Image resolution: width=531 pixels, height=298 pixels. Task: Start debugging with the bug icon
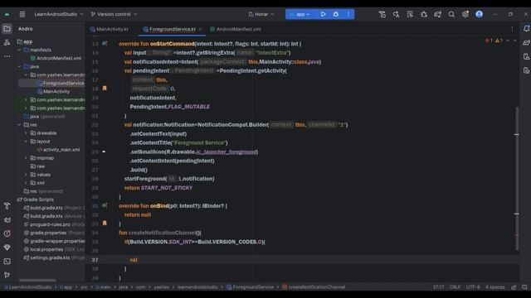pos(335,14)
